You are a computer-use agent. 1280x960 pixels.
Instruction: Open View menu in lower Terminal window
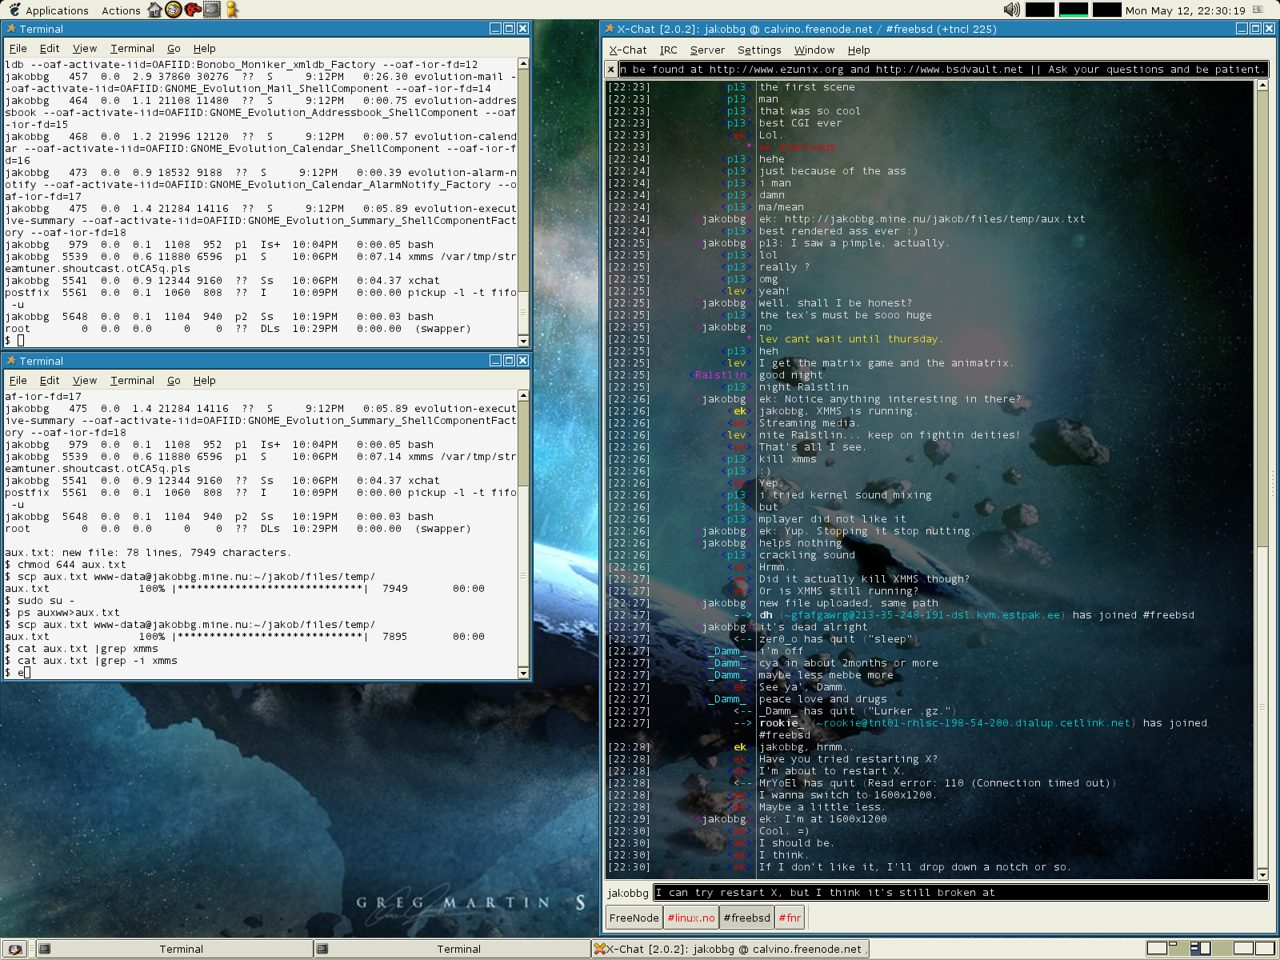pos(85,381)
